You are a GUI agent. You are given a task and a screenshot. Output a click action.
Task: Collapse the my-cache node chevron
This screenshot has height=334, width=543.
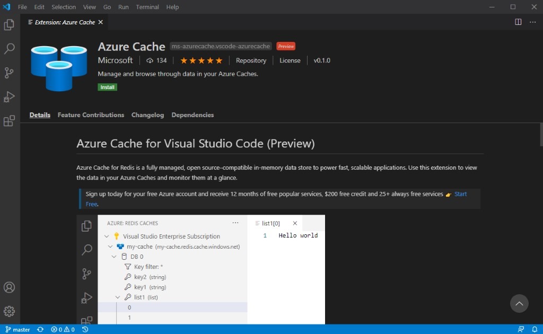110,247
